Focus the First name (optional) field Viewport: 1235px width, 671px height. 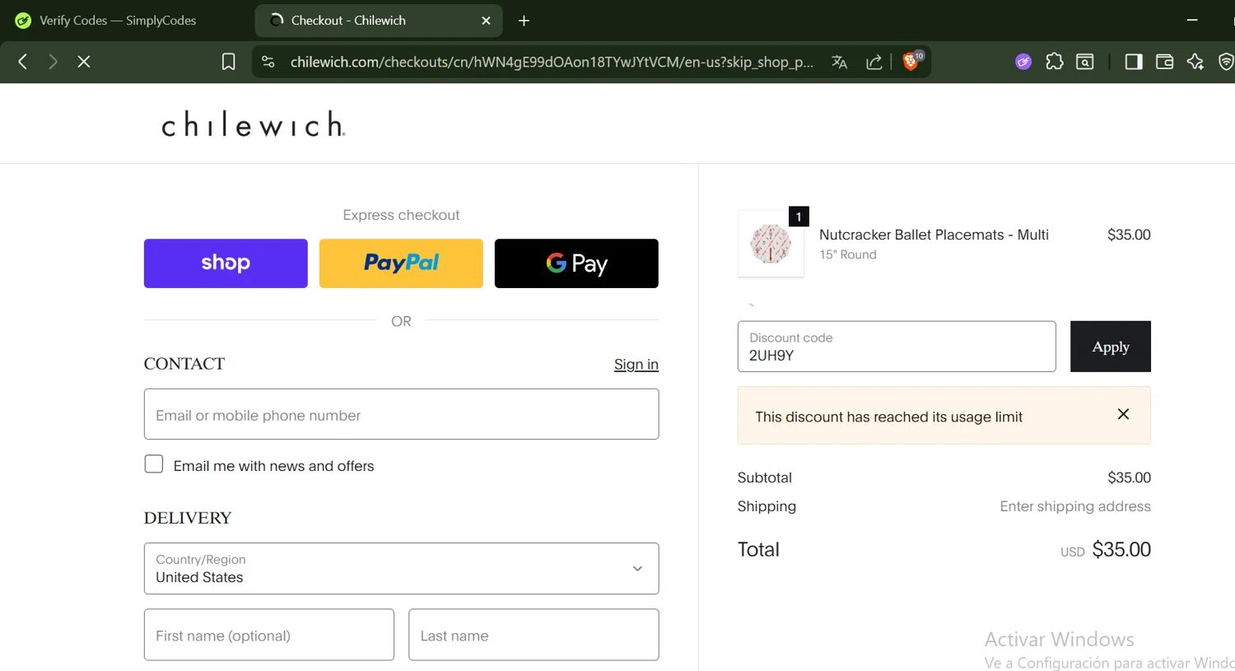(x=269, y=635)
